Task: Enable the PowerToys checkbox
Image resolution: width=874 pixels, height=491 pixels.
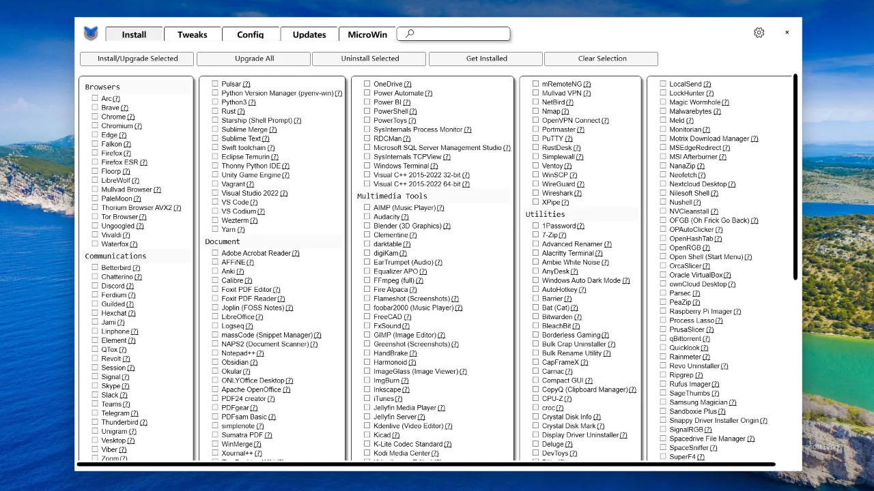Action: pyautogui.click(x=367, y=121)
